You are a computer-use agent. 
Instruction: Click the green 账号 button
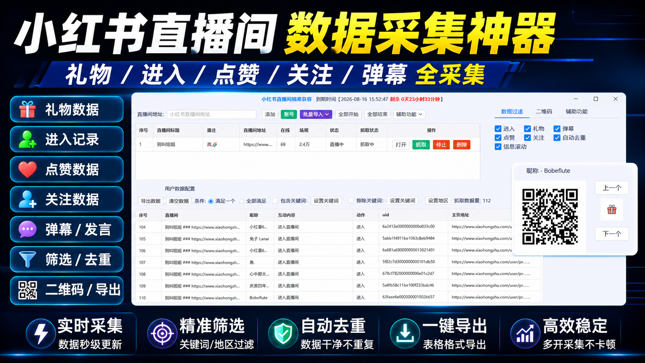point(289,114)
